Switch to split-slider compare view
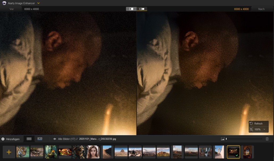The image size is (274, 161). (131, 9)
